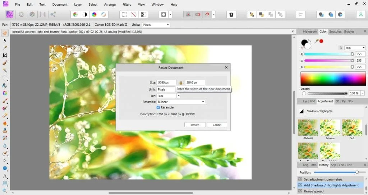The height and width of the screenshot is (195, 368).
Task: Select the Move tool arrow
Action: pos(5,40)
